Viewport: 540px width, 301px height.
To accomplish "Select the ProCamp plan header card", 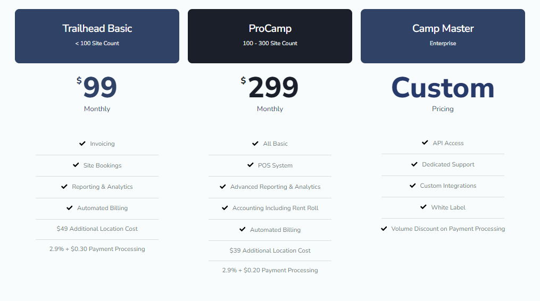I will click(270, 36).
